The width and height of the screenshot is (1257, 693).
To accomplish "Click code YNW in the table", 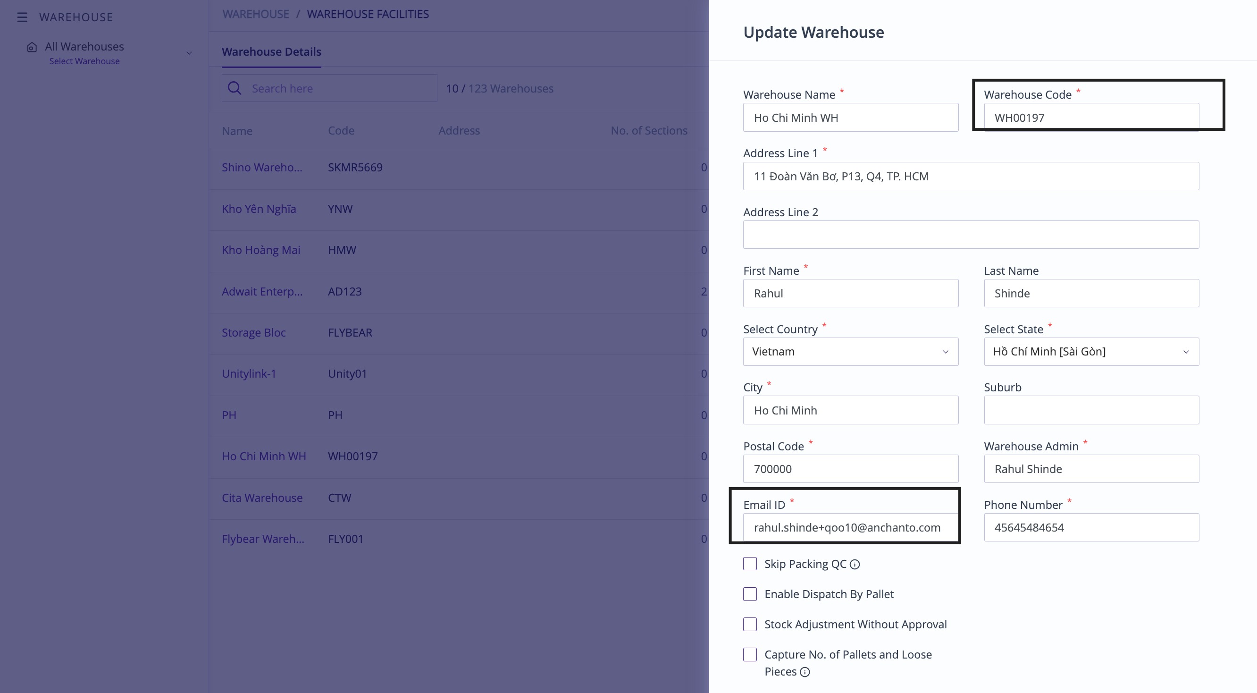I will pos(340,209).
